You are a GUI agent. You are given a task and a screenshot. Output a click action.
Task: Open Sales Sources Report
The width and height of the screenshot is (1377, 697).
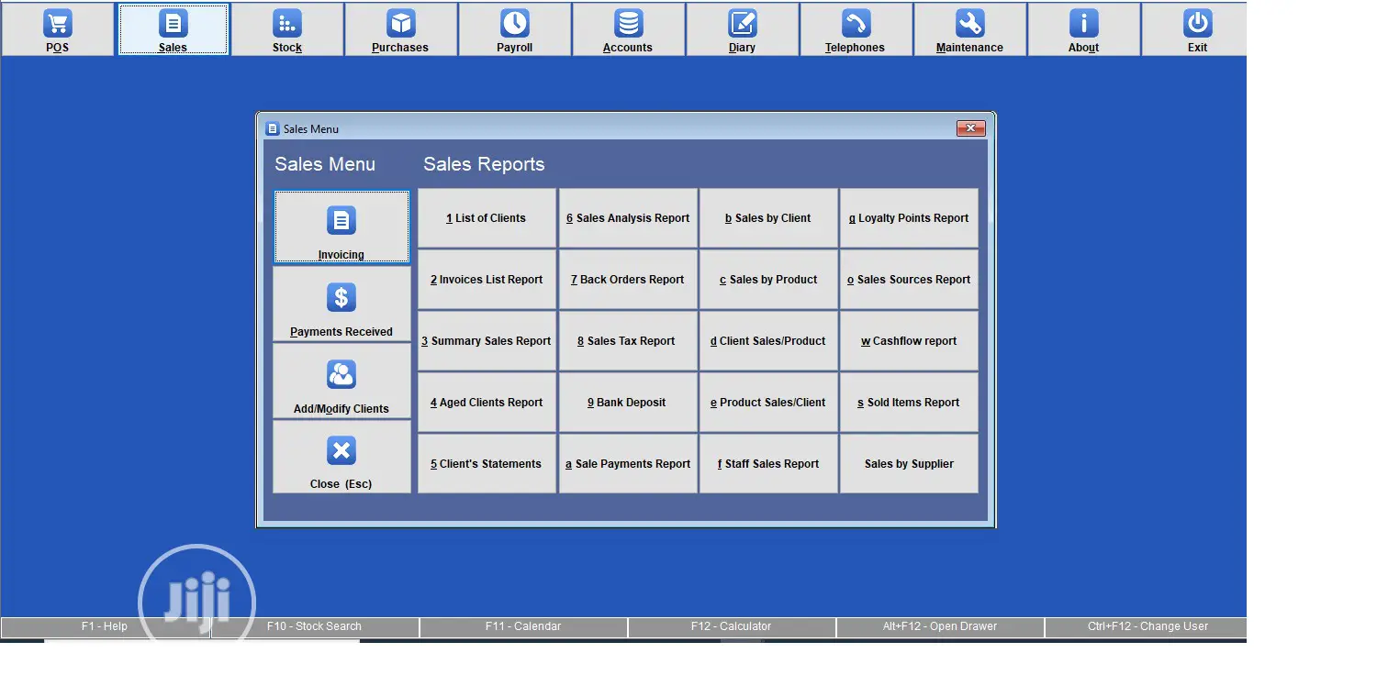click(x=909, y=280)
